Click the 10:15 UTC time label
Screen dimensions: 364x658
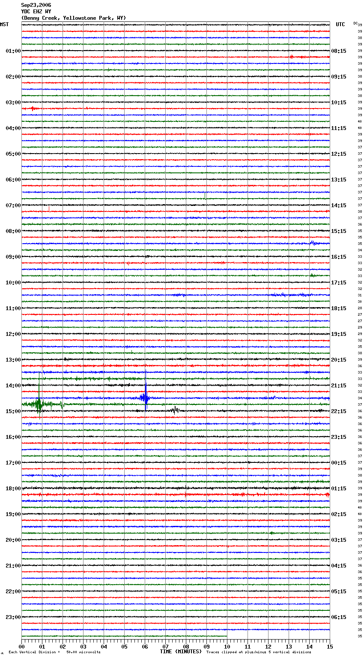pos(339,103)
